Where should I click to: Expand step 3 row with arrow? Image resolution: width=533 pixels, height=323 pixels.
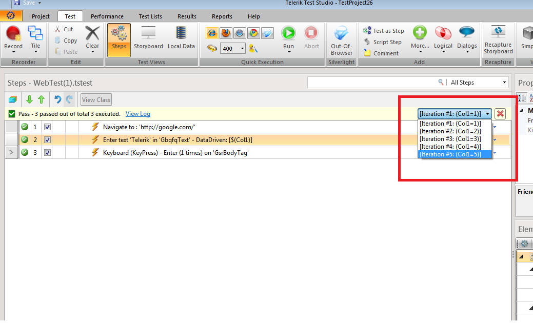[x=11, y=152]
